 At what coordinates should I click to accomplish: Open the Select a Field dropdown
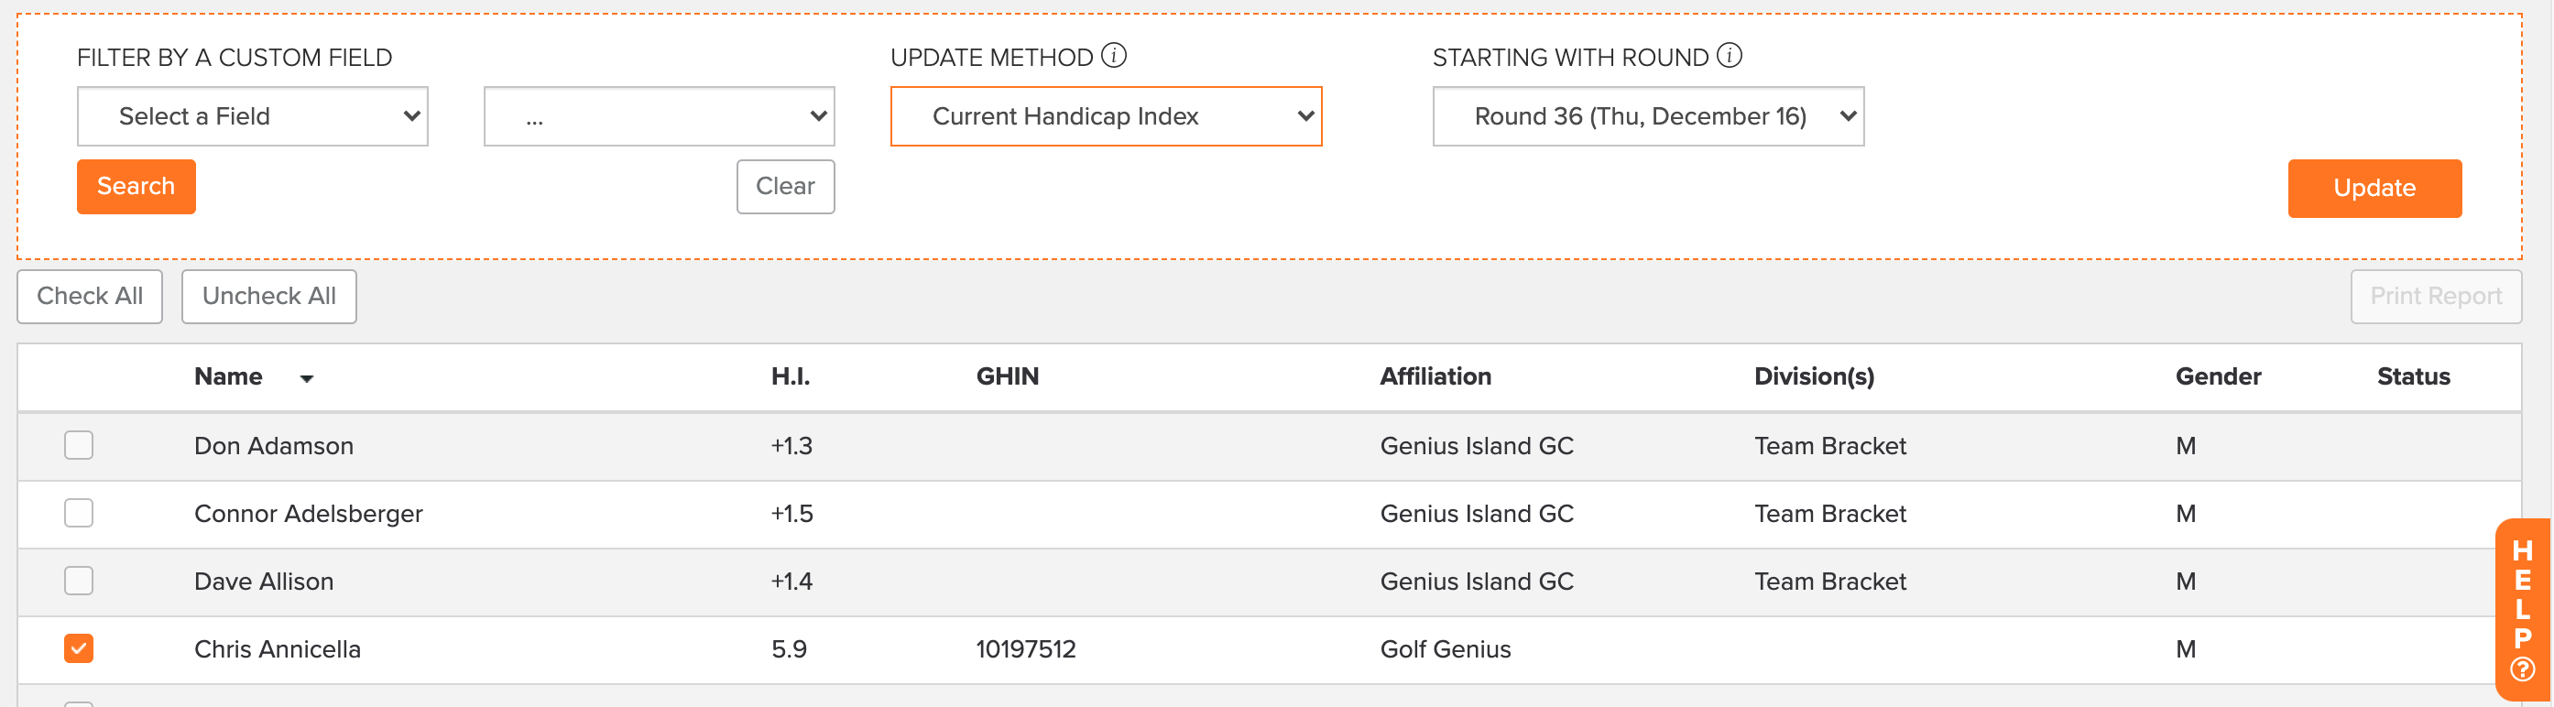[252, 116]
